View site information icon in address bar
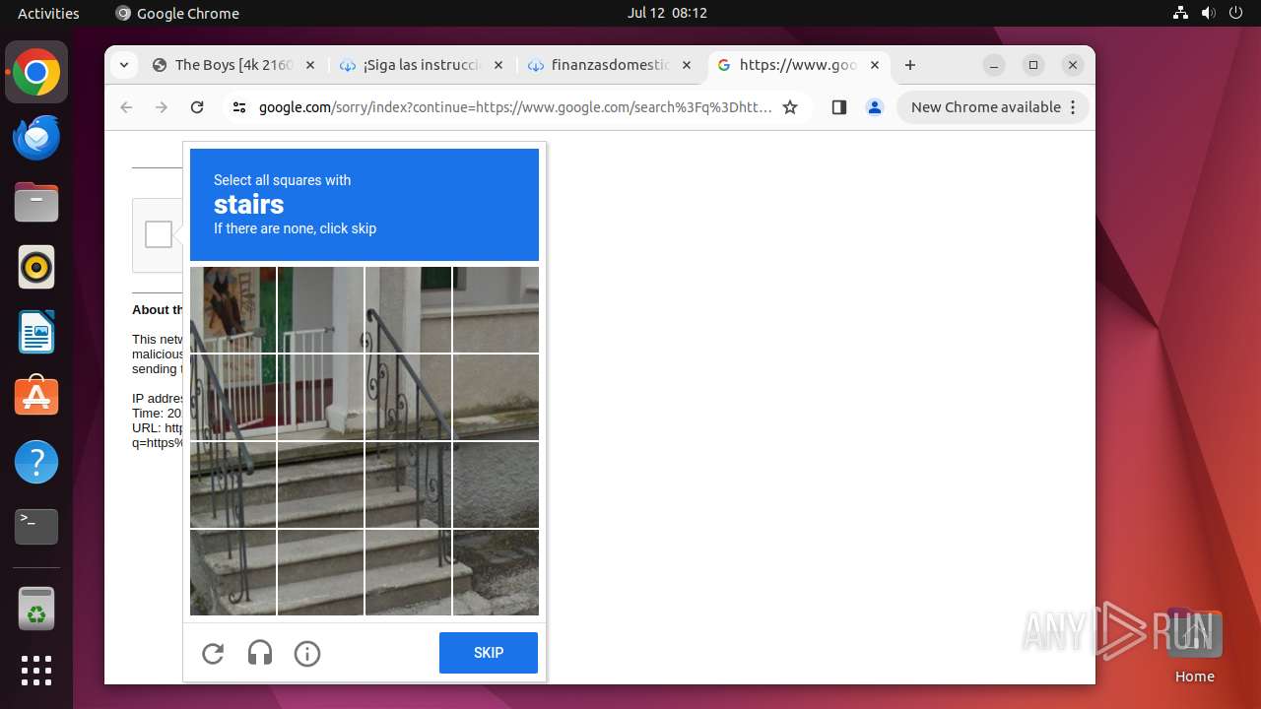 coord(239,107)
